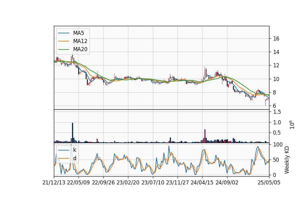299x215 pixels.
Task: Click the MA5 legend label
Action: coord(78,33)
